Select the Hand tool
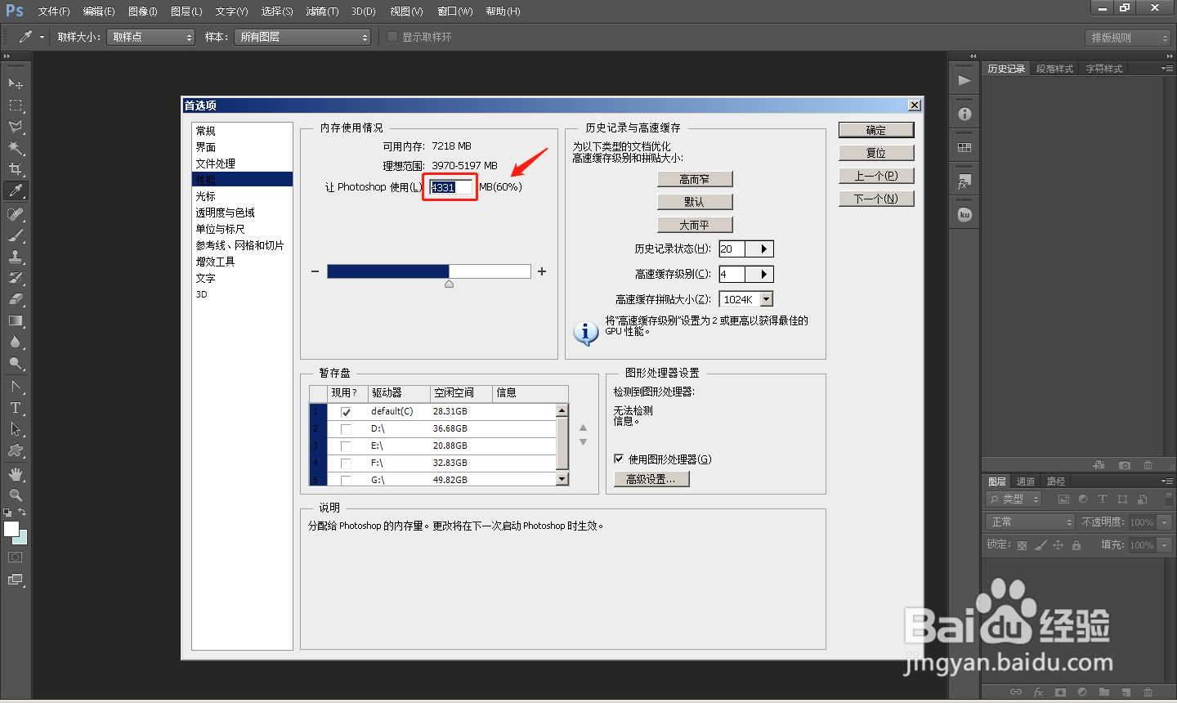Screen dimensions: 1177x703 (16, 474)
